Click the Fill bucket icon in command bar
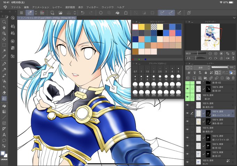Image resolution: width=237 pixels, height=166 pixels. click(x=117, y=13)
